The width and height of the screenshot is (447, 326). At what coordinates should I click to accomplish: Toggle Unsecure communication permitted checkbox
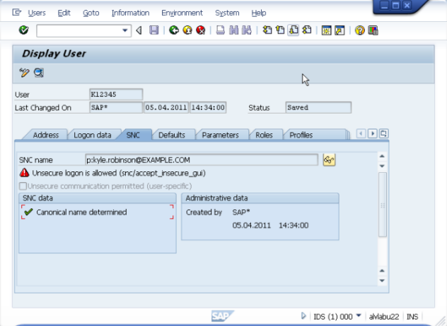23,186
